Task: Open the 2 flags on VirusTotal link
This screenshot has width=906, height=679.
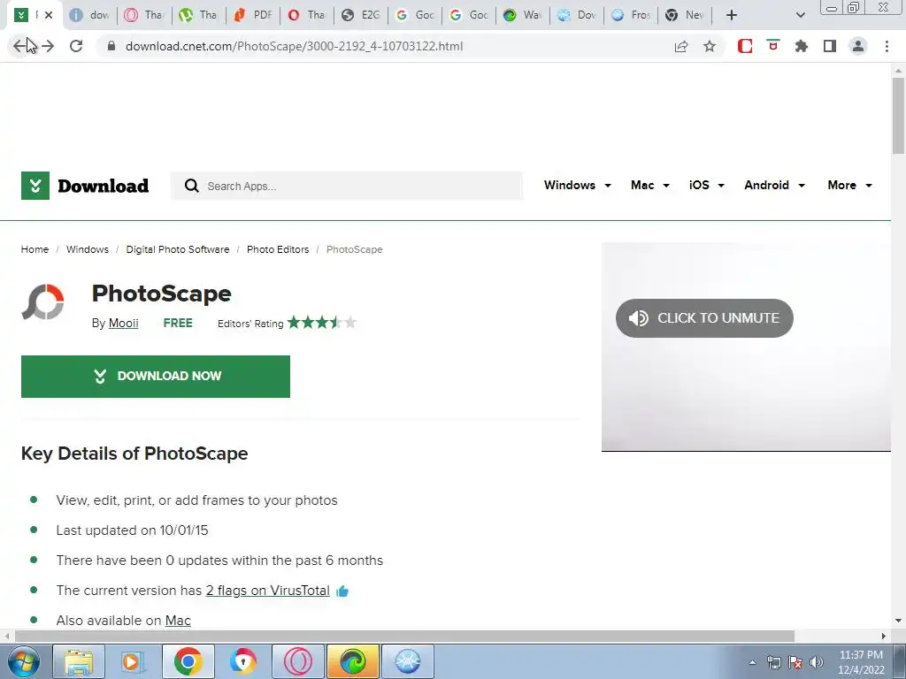Action: [267, 591]
